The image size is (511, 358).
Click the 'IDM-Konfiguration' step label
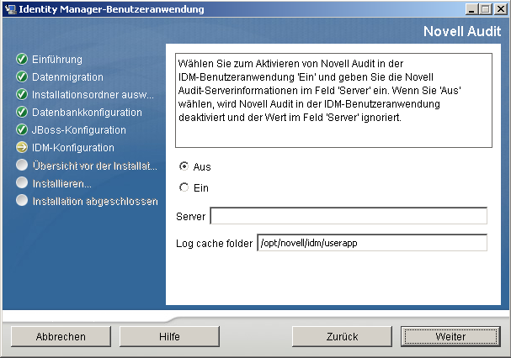point(73,147)
